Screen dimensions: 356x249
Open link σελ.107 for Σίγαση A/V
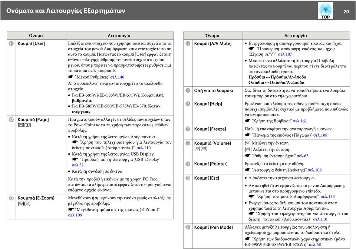tap(285, 54)
